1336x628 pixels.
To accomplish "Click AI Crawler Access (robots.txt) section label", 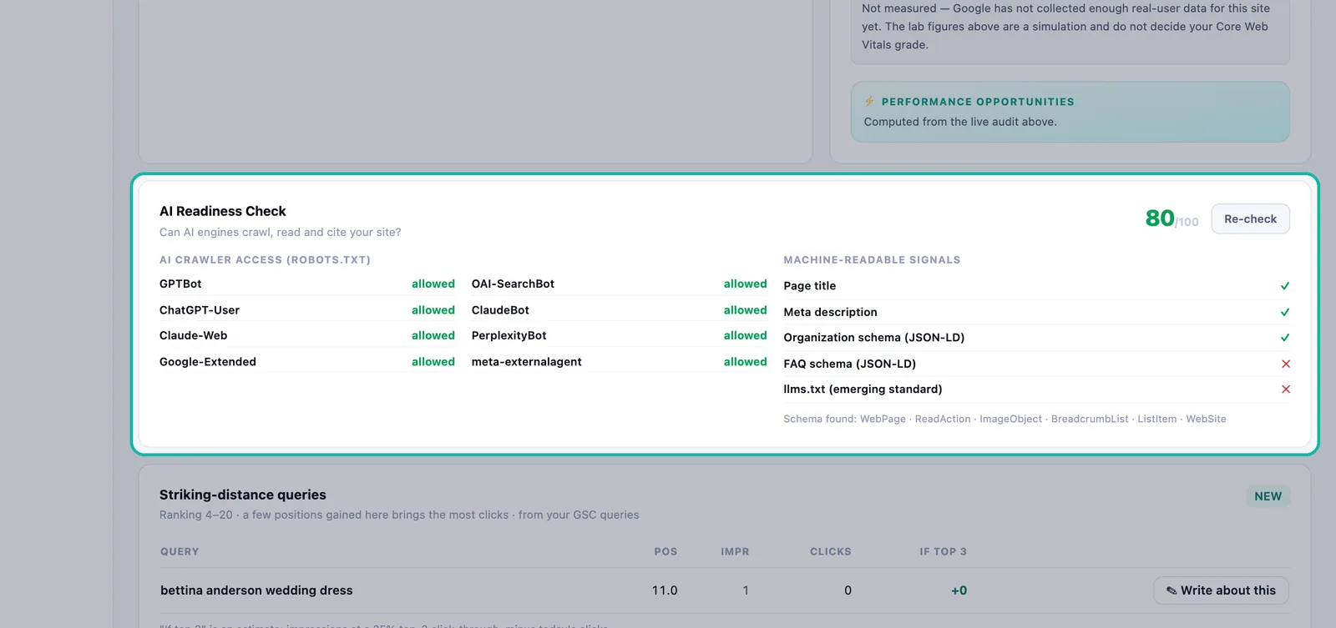I will 266,260.
